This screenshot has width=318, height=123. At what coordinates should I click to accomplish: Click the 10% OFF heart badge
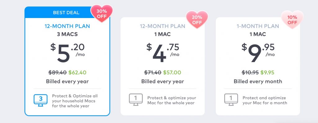tap(292, 20)
